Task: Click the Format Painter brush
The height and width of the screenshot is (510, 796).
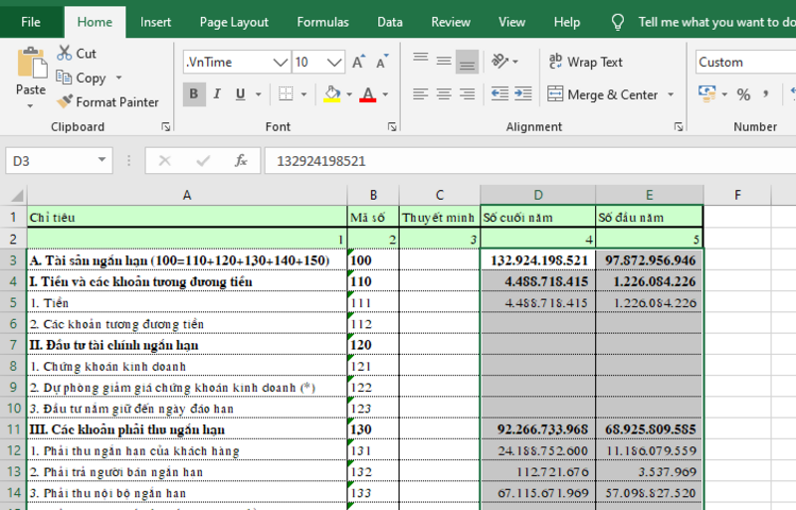Action: click(x=66, y=101)
